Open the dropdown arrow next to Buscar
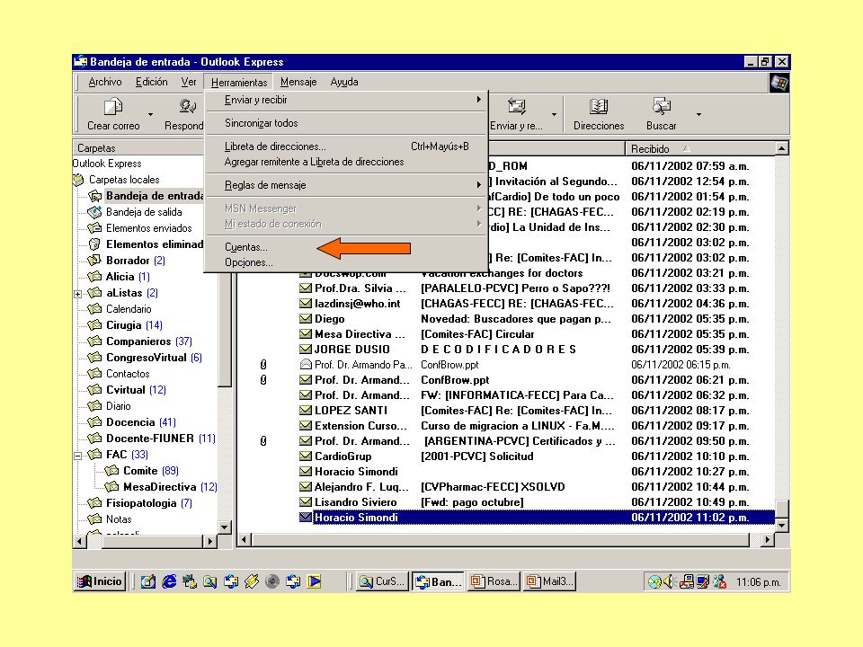Viewport: 863px width, 647px height. (698, 114)
